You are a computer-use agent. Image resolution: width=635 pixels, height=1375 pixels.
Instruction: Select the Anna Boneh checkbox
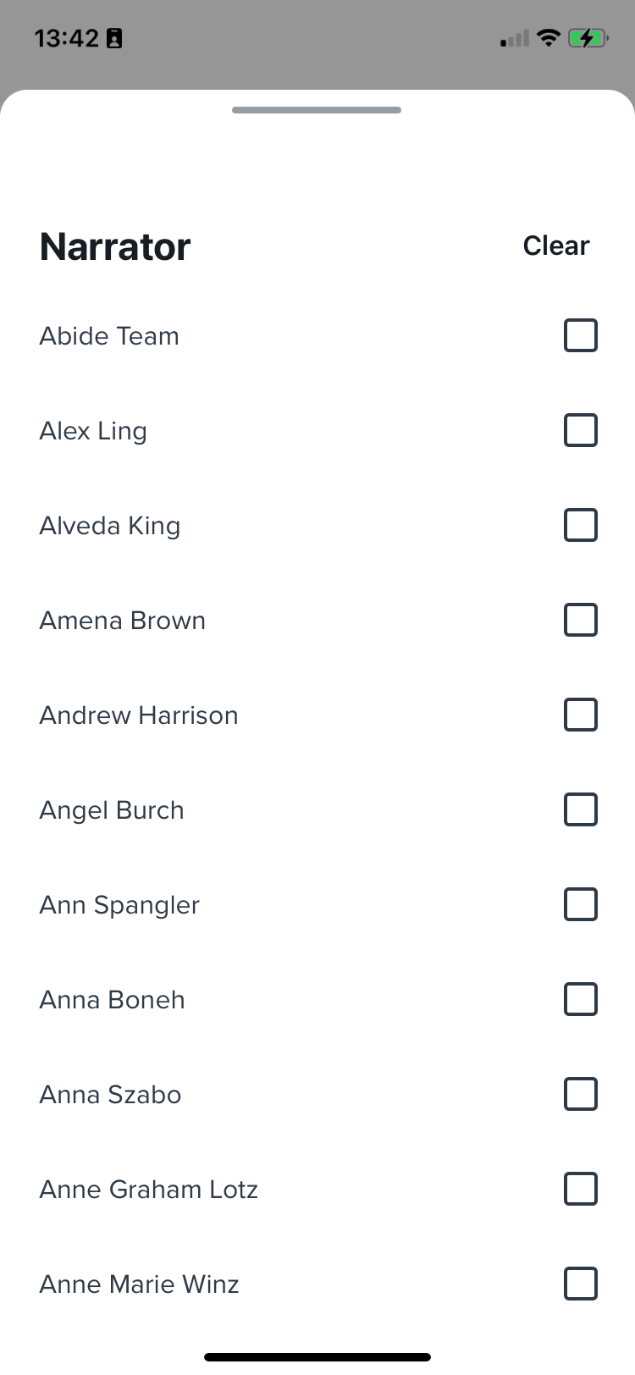pos(581,999)
